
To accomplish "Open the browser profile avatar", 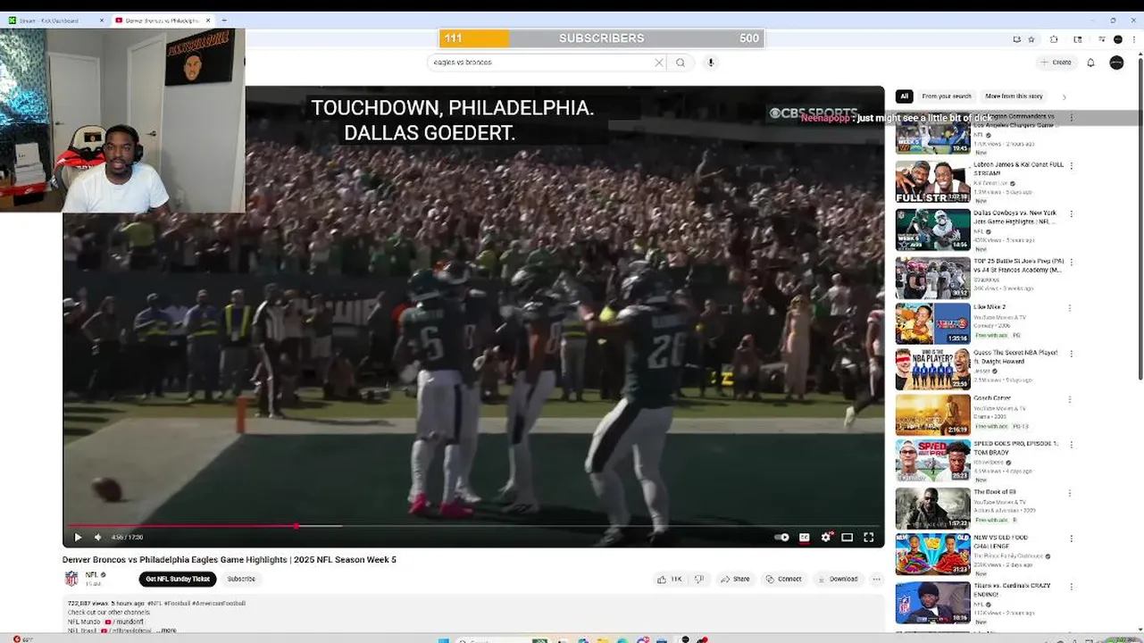I will (x=1117, y=39).
